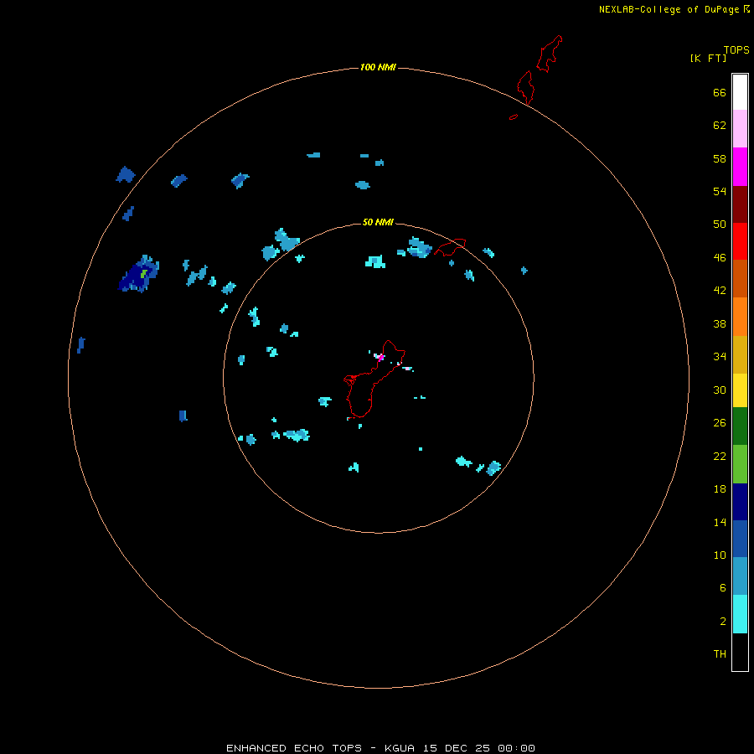
Task: Click the orange 42 kft legend swatch
Action: point(740,317)
